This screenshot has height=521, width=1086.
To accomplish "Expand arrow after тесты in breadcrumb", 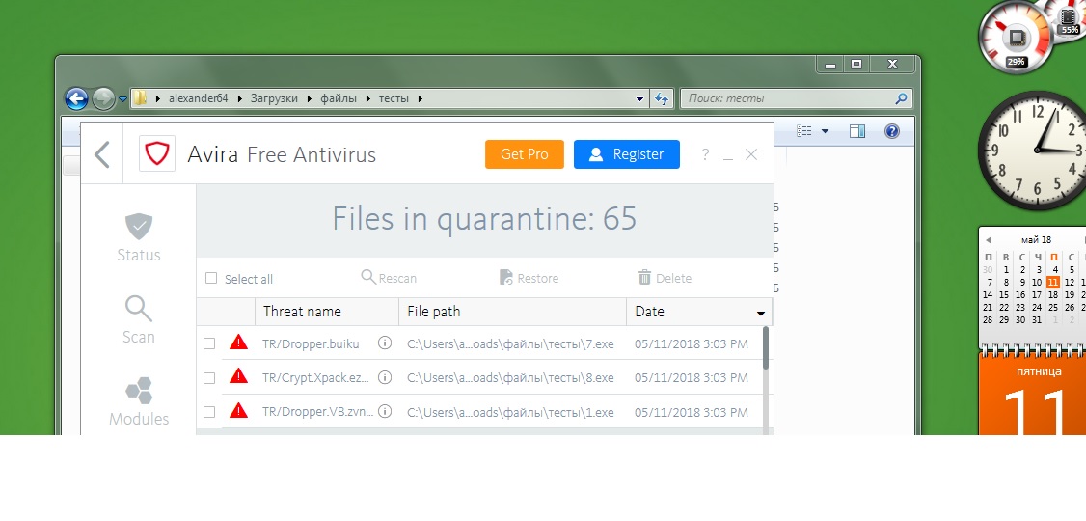I will [x=420, y=98].
